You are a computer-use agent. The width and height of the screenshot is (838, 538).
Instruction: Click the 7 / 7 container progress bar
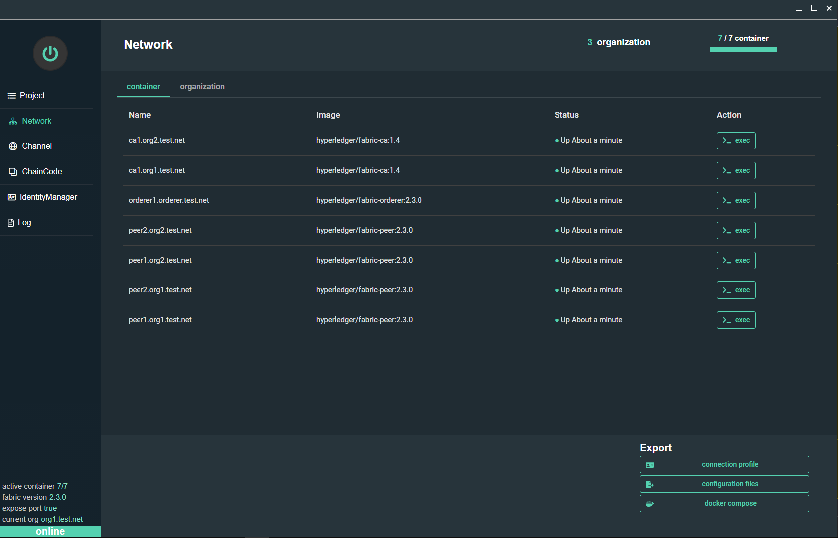(743, 50)
